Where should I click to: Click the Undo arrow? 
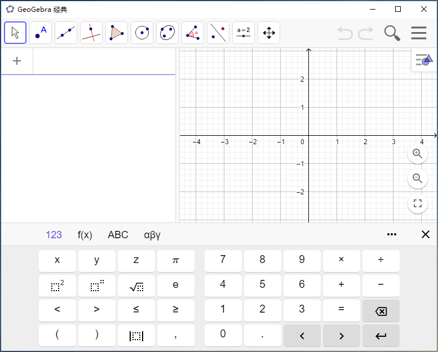tap(345, 33)
